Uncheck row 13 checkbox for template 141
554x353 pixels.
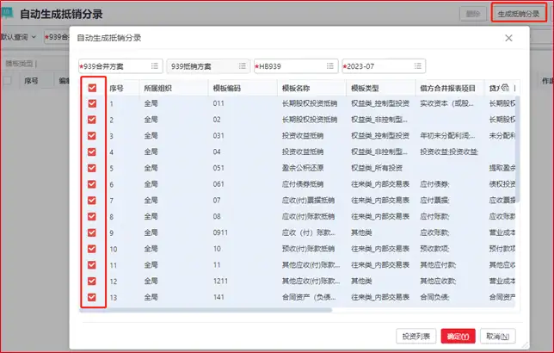pyautogui.click(x=92, y=297)
